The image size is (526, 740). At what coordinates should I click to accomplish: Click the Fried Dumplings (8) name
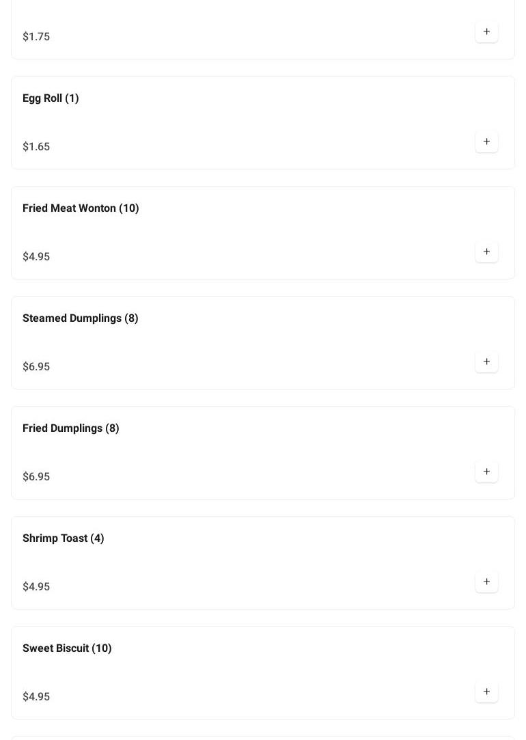coord(70,428)
